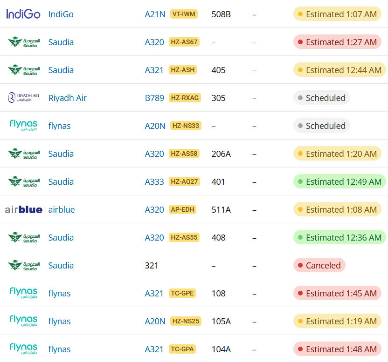This screenshot has height=362, width=388.
Task: Open the A333 aircraft type link
Action: [154, 181]
